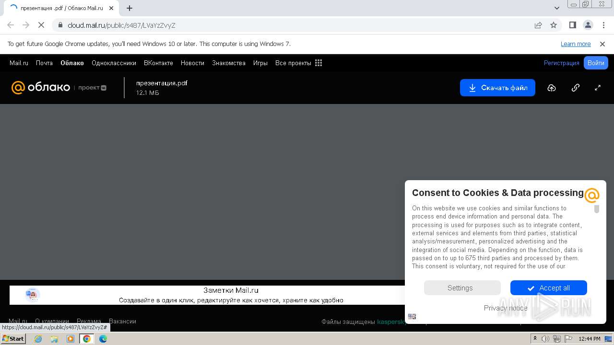Open cookie consent Settings

pyautogui.click(x=462, y=288)
